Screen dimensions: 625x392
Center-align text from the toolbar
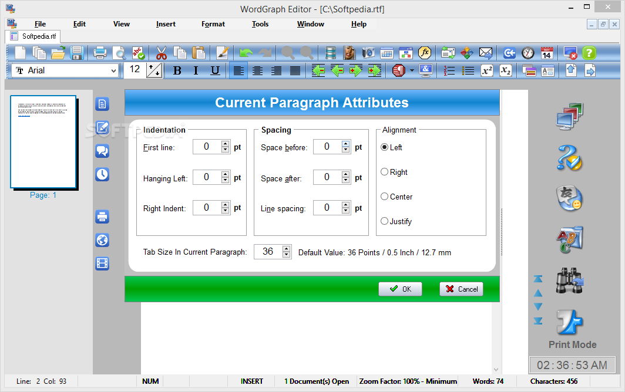pyautogui.click(x=257, y=71)
